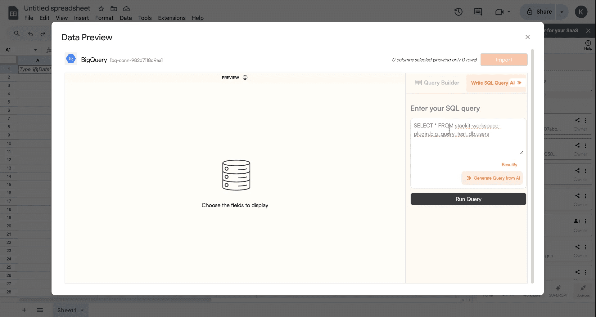Click the cloud save status icon
Viewport: 596px width, 317px height.
pyautogui.click(x=126, y=9)
